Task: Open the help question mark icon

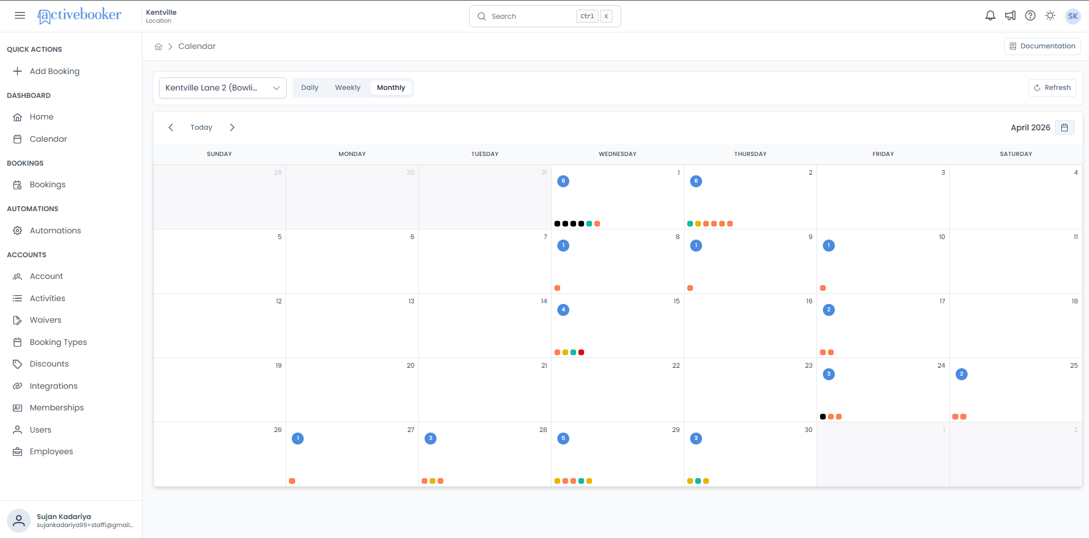Action: [1030, 16]
